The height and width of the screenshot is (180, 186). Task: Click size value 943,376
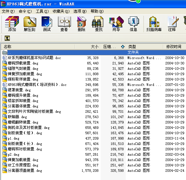[x=92, y=160]
